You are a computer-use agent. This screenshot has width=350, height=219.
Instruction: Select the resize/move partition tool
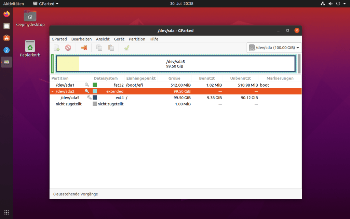coord(84,48)
